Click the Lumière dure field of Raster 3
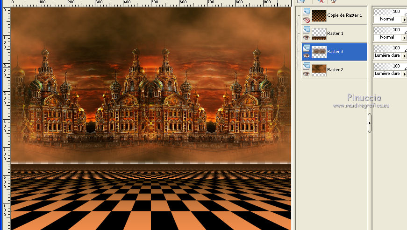Viewport: 407px width, 230px height. (387, 55)
